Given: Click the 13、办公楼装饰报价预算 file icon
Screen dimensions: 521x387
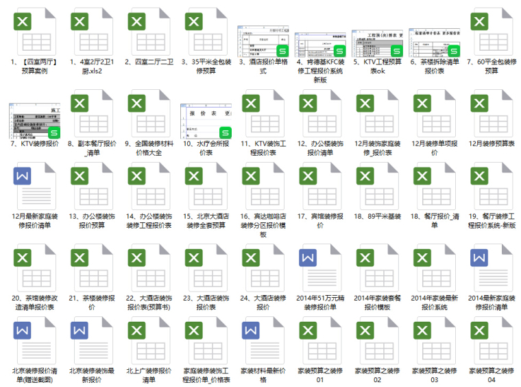Looking at the screenshot, I should click(x=92, y=186).
